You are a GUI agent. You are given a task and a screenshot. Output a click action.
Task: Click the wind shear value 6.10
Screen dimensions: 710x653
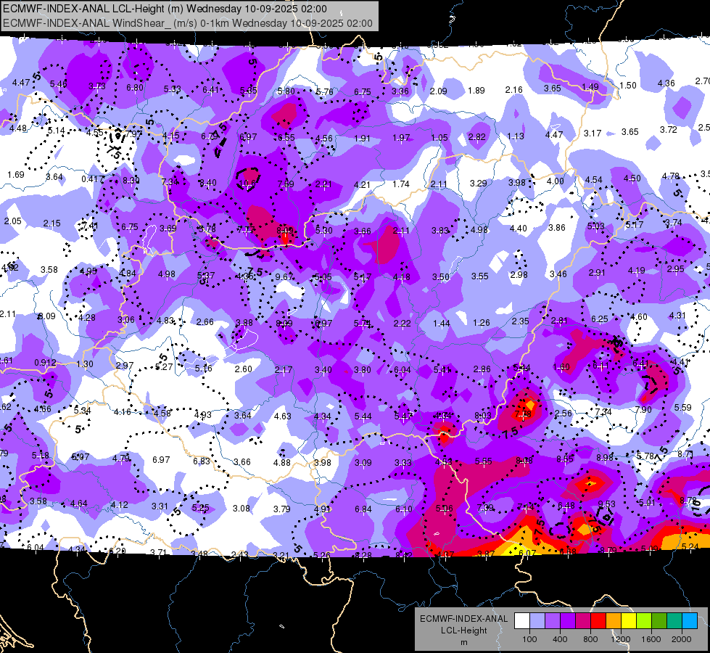tap(403, 509)
